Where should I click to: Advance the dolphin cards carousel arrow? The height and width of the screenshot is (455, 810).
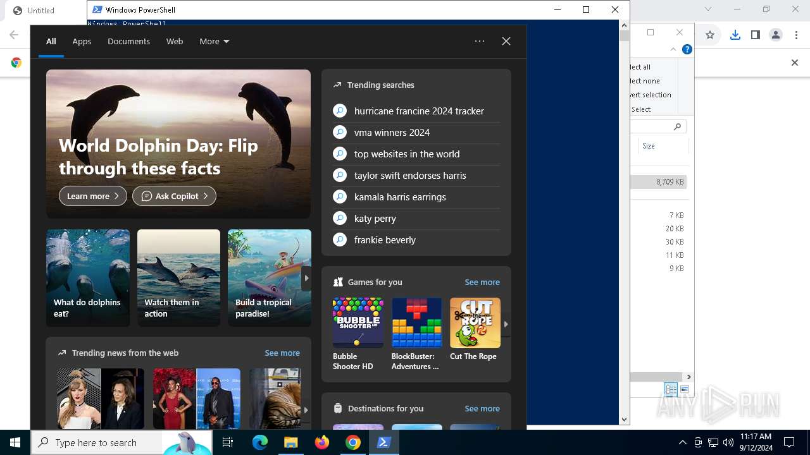tap(306, 278)
